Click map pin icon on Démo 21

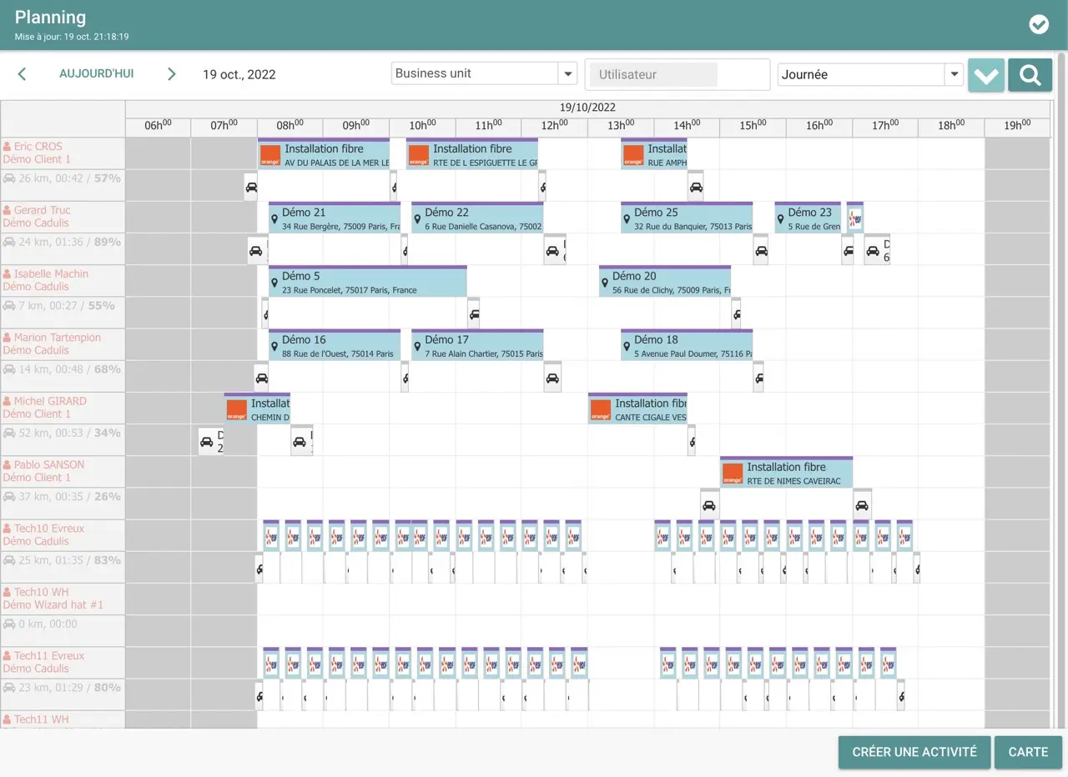pyautogui.click(x=275, y=219)
